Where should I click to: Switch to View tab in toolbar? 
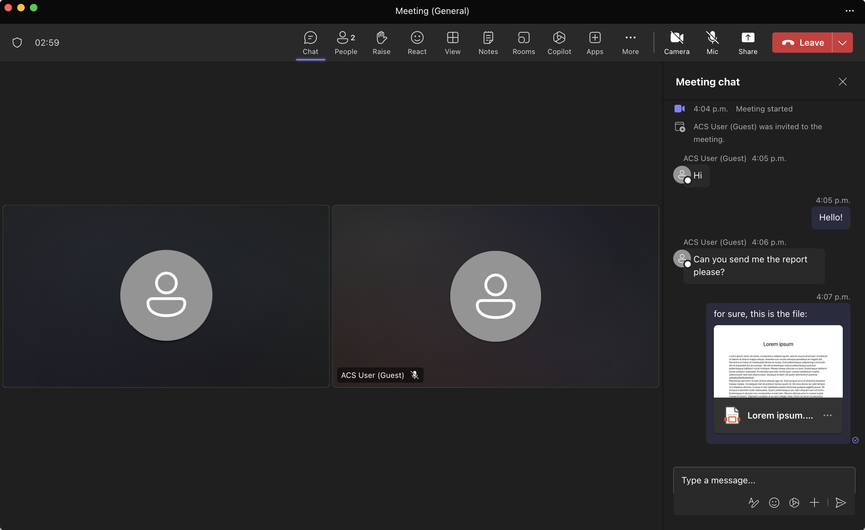(x=453, y=43)
